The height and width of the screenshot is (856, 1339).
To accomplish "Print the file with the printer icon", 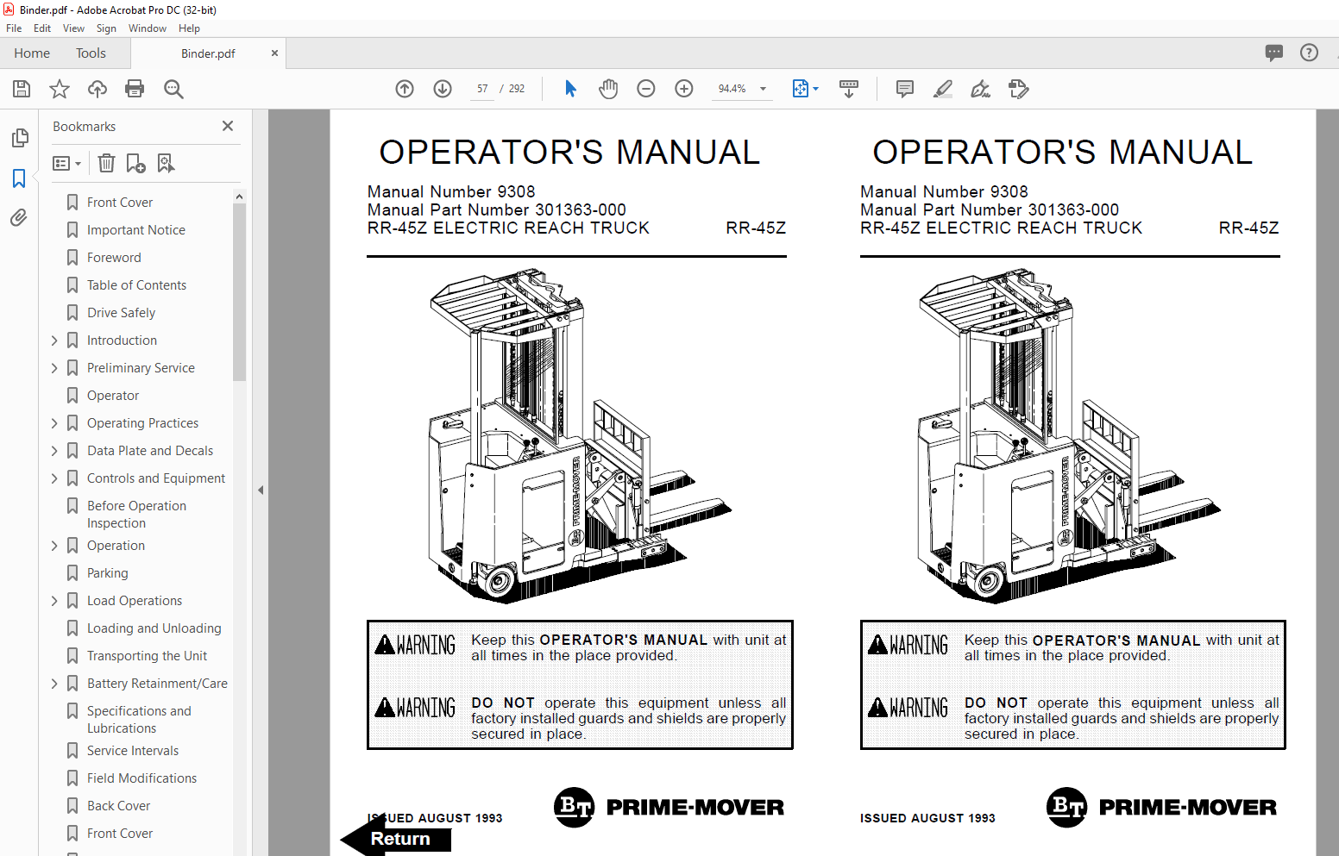I will (x=135, y=89).
